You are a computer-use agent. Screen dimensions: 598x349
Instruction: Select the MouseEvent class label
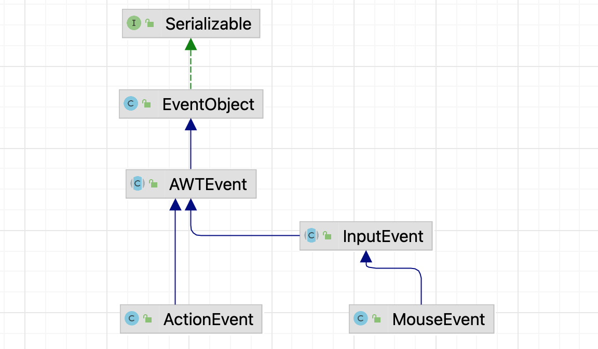pos(439,319)
